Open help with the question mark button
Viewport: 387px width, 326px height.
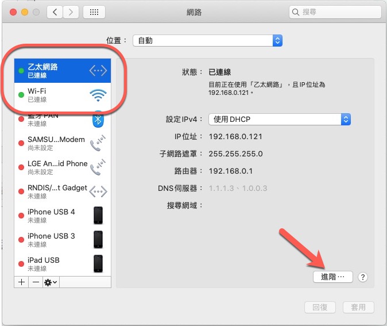click(362, 277)
